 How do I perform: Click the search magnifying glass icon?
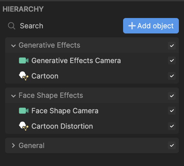click(12, 26)
